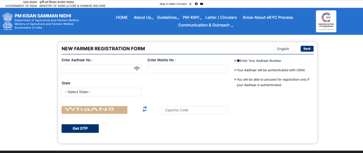Expand the Guidelines menu
363x153 pixels.
(x=168, y=18)
